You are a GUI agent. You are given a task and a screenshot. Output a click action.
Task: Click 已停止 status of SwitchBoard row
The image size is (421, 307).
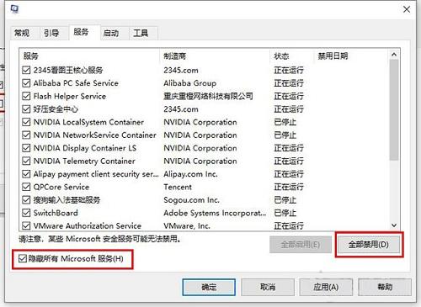point(285,213)
